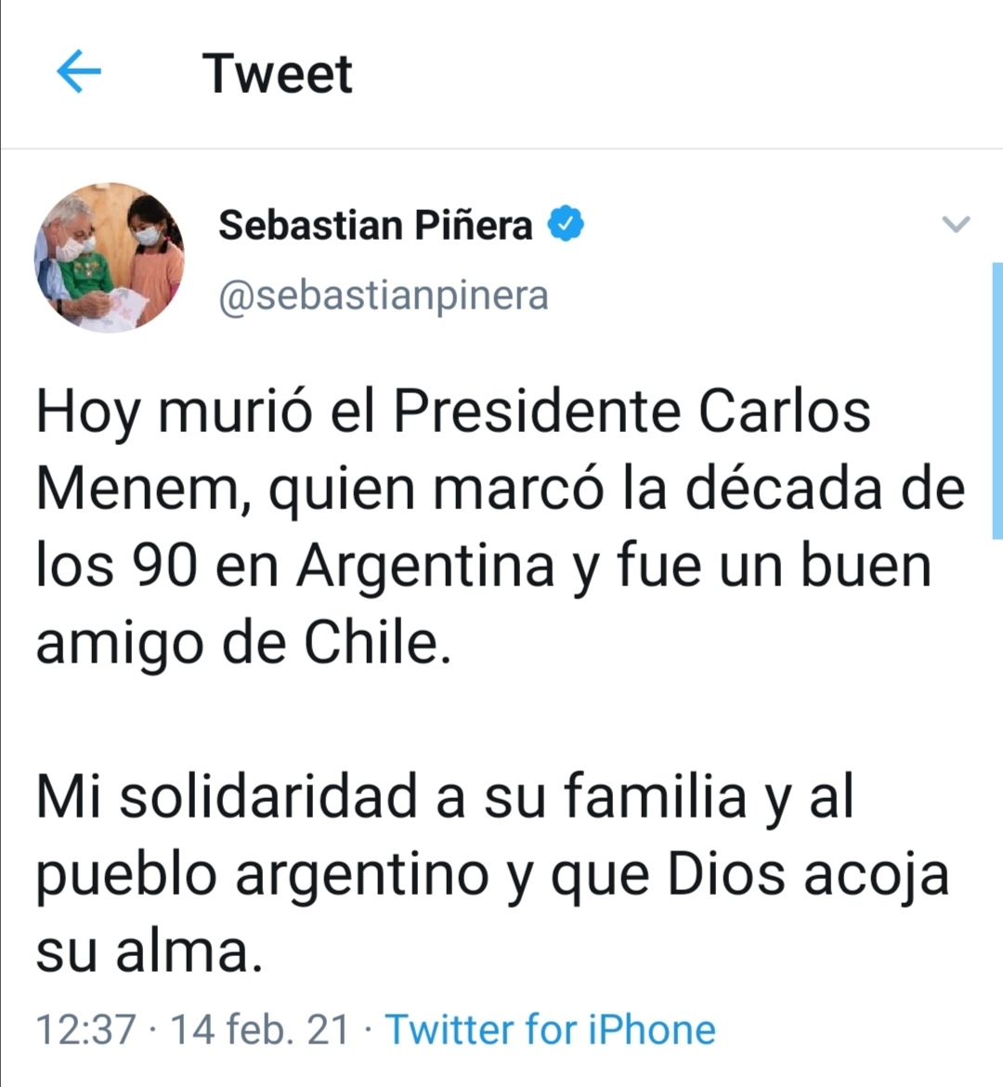Screen dimensions: 1003x1087
Task: Click the closing words 'su alma.'
Action: tap(150, 951)
